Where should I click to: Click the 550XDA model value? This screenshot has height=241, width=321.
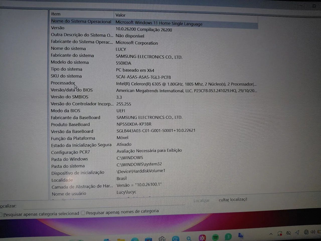coord(123,63)
